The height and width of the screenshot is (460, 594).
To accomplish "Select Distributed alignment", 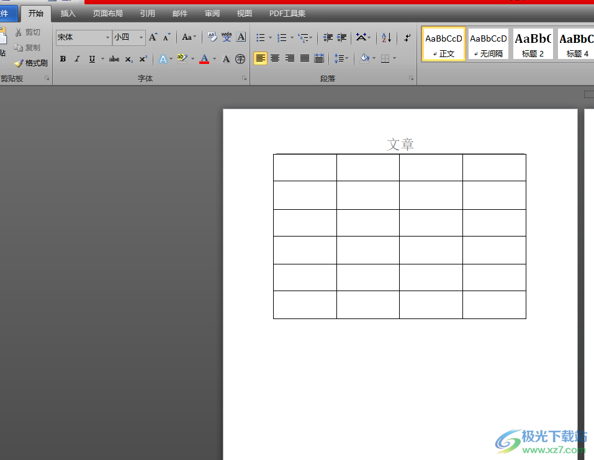I will (319, 58).
